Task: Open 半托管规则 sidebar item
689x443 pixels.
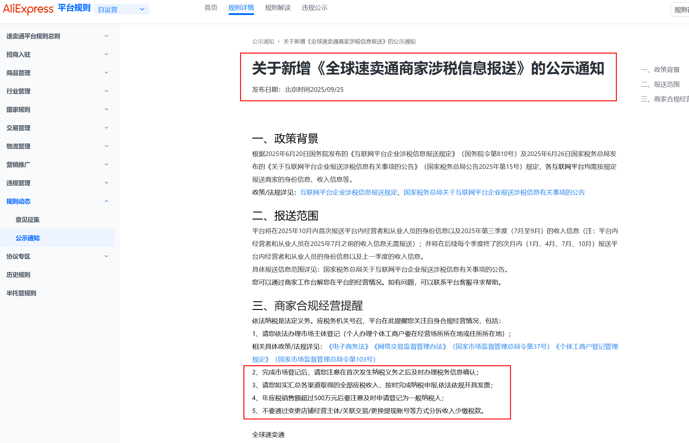Action: click(x=21, y=293)
